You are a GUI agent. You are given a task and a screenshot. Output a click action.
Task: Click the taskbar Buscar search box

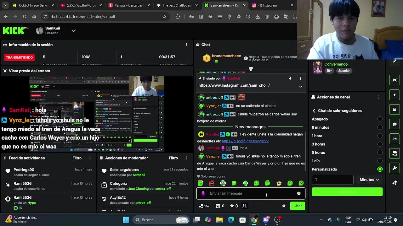161,220
